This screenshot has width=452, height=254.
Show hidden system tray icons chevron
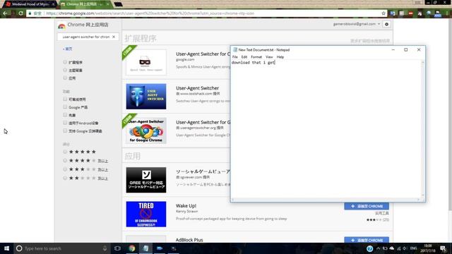point(379,248)
